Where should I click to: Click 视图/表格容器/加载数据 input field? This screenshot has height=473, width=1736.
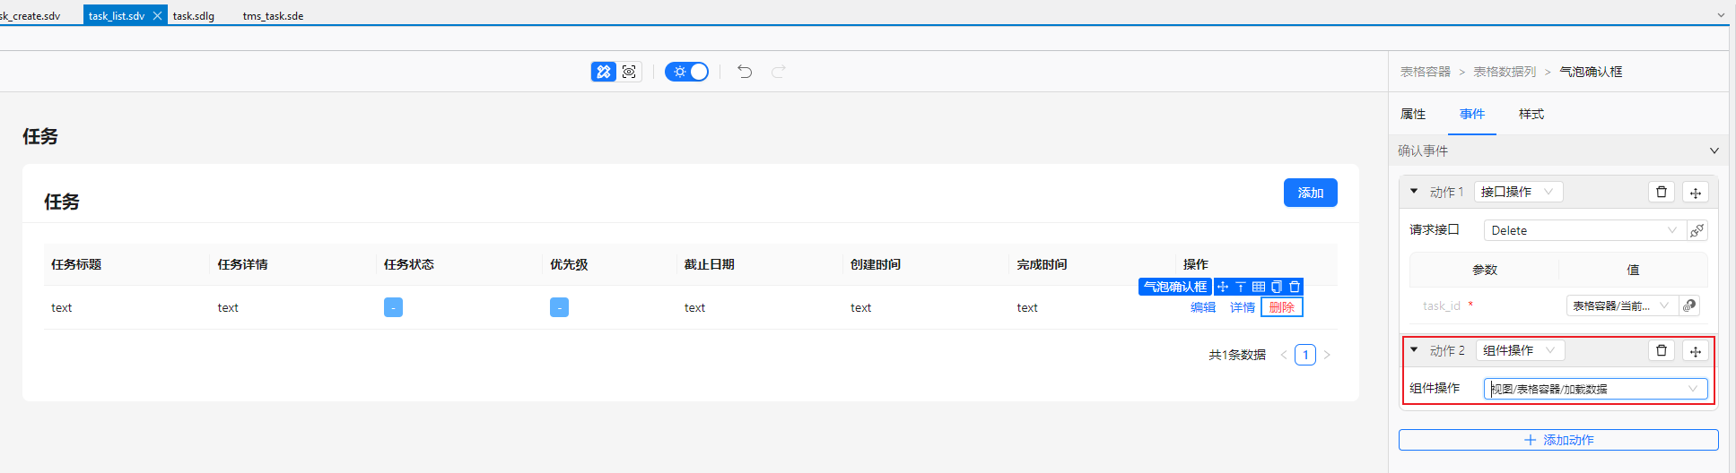pos(1595,389)
